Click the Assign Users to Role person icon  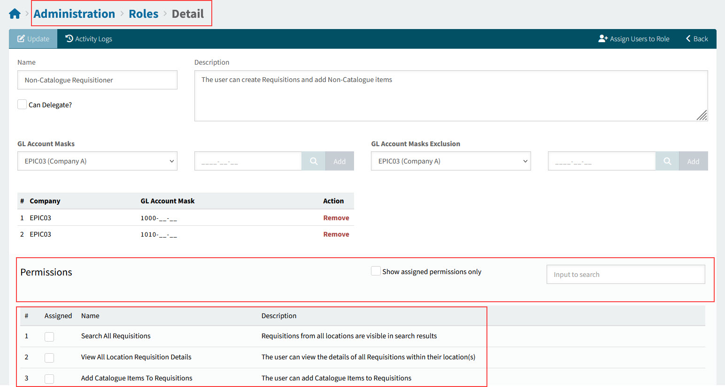[602, 38]
